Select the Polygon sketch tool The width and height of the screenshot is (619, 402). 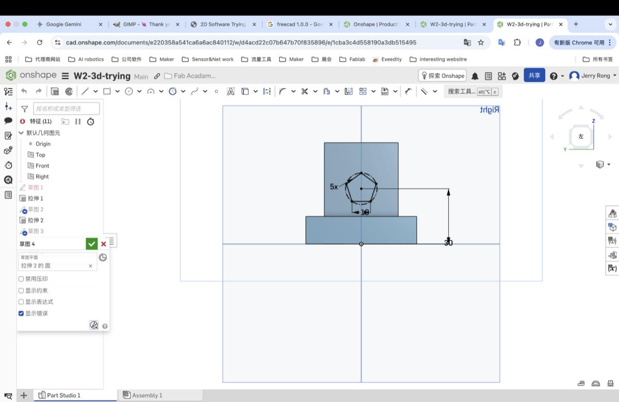[x=173, y=91]
